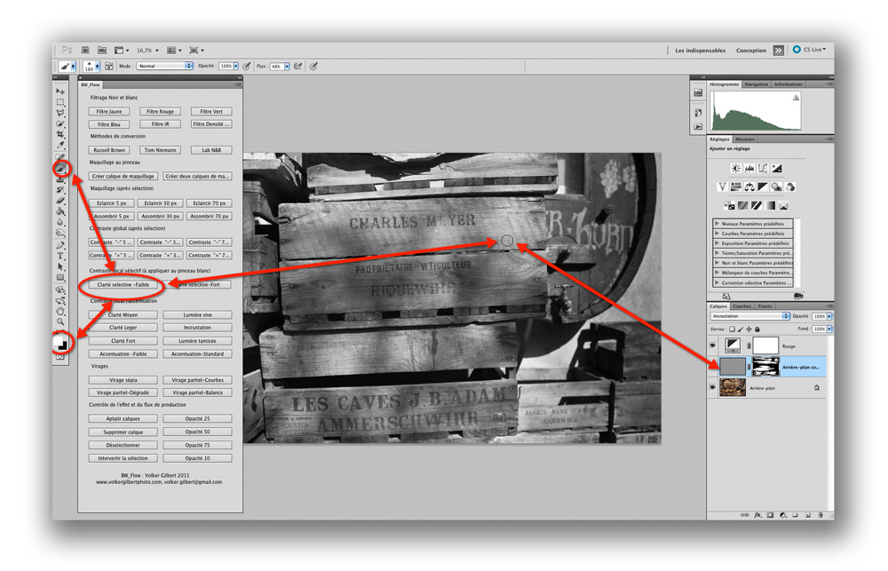Select the Hand tool

pyautogui.click(x=60, y=311)
